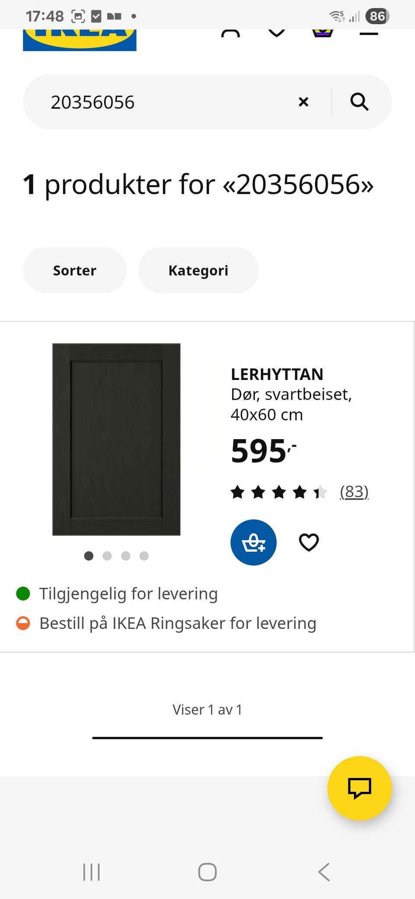Open the LERHYTTAN door product image
415x899 pixels.
[116, 439]
